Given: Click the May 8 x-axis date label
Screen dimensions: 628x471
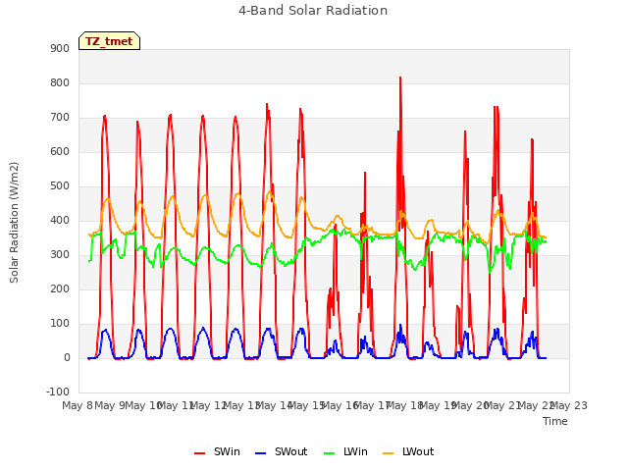Looking at the screenshot, I should pyautogui.click(x=77, y=405).
